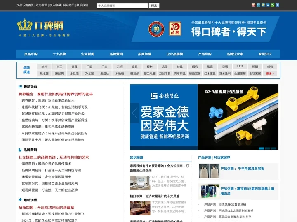Click the 最新加盟 section pencil icon

point(20,200)
